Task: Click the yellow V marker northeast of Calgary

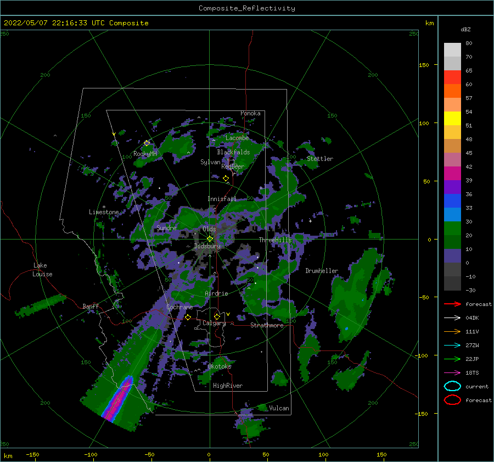Action: [228, 314]
